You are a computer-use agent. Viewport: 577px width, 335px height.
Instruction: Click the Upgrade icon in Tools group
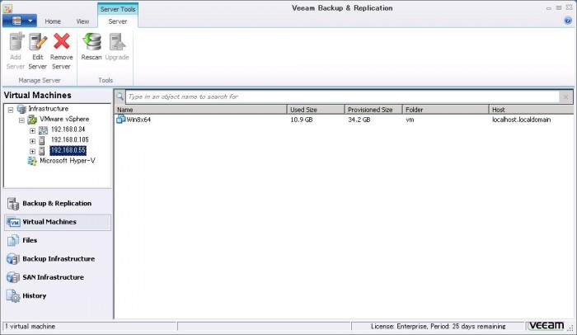point(116,43)
